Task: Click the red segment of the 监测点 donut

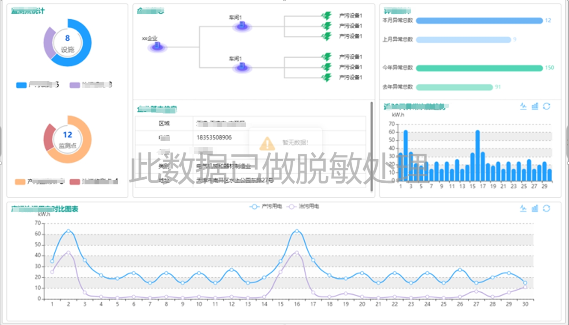Action: [x=49, y=137]
